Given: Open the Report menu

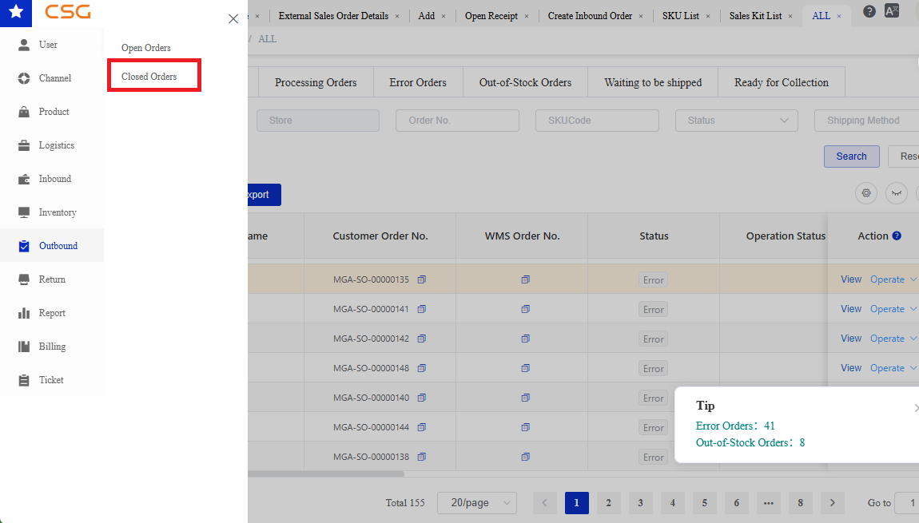Looking at the screenshot, I should [x=52, y=313].
